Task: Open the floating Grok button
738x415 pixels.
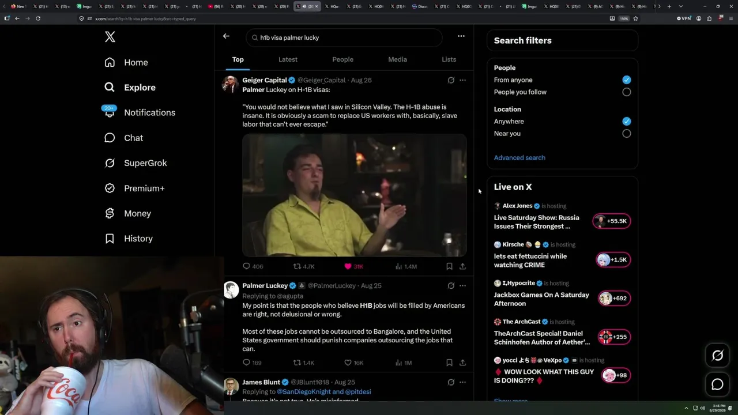Action: click(717, 356)
